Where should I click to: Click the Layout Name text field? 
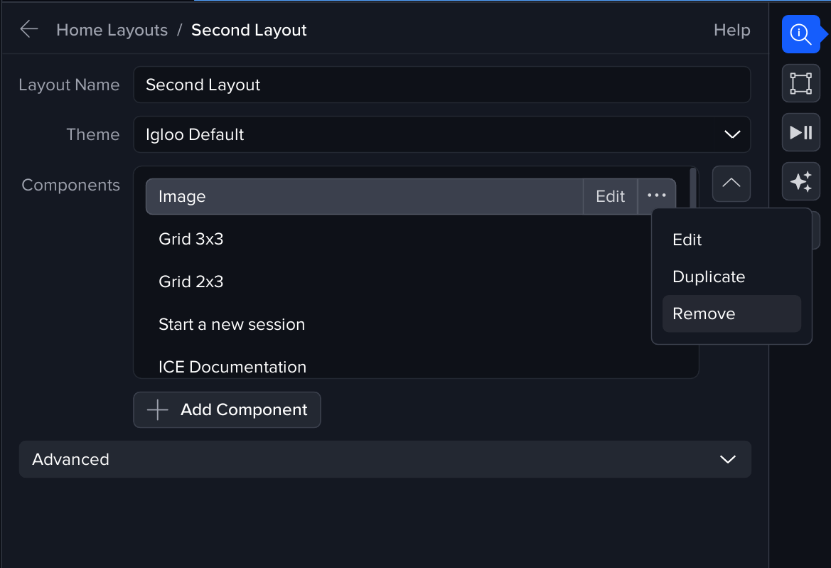point(441,85)
